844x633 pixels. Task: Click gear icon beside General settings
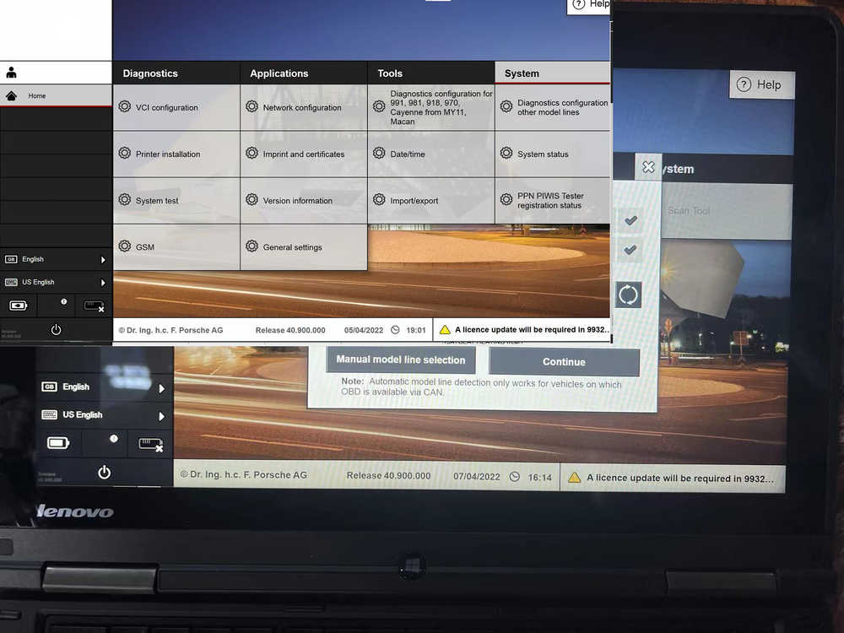tap(252, 246)
